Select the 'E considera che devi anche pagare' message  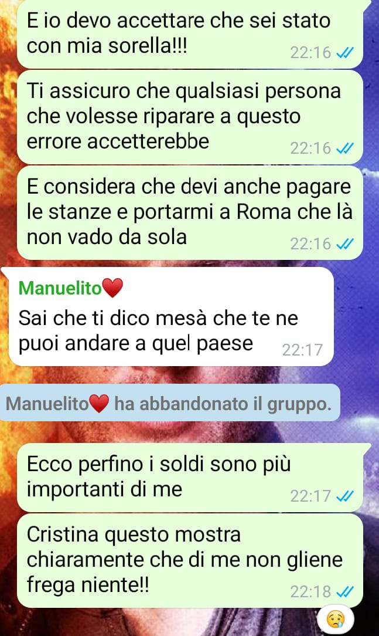(x=190, y=213)
